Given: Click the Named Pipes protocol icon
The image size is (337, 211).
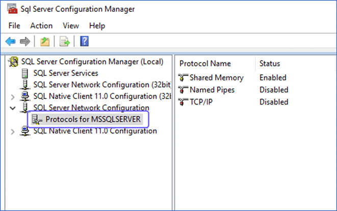Looking at the screenshot, I should [x=184, y=90].
